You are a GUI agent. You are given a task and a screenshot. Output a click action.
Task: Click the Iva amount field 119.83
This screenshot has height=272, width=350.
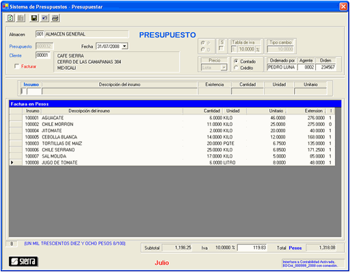[252, 247]
